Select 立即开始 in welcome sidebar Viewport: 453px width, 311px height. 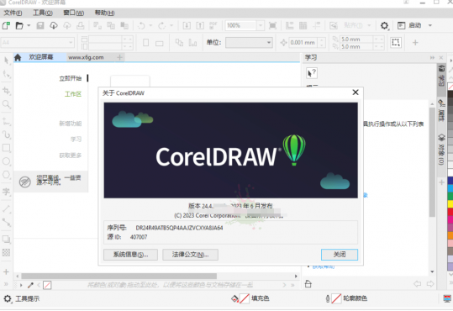point(71,78)
